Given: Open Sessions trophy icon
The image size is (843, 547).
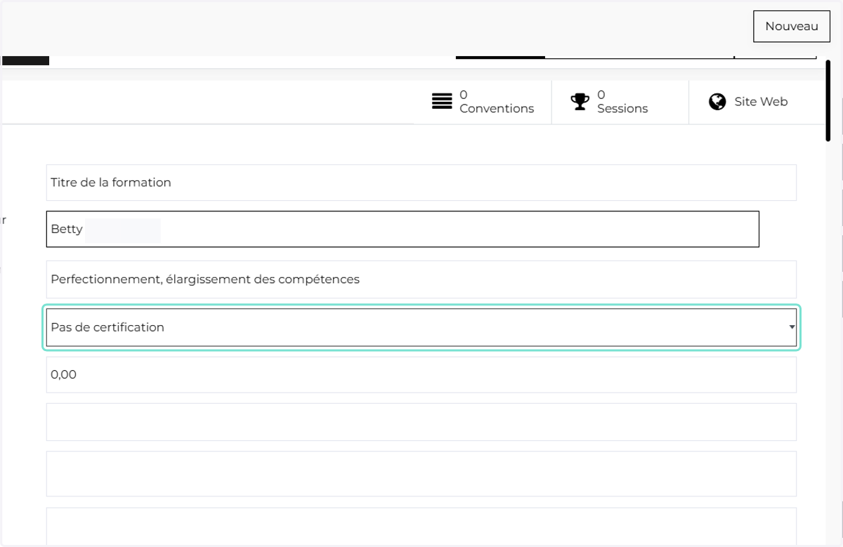Looking at the screenshot, I should click(x=580, y=102).
